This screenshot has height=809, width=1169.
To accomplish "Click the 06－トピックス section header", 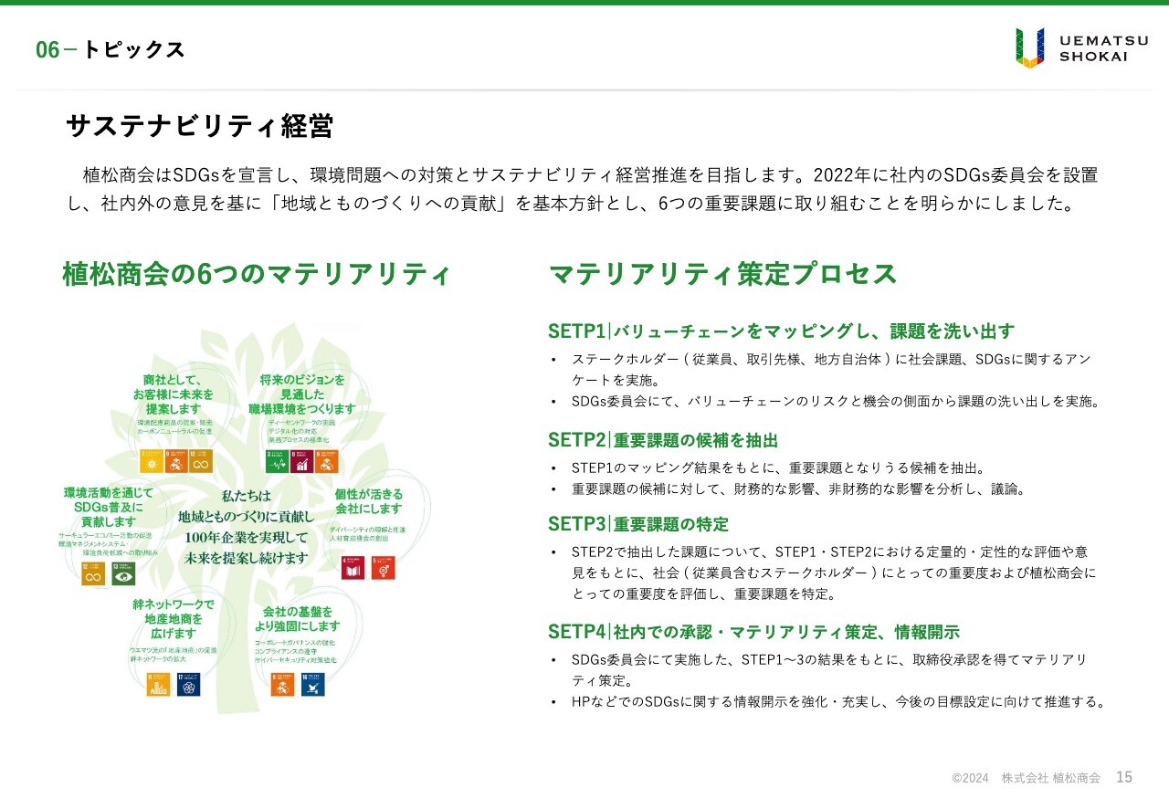I will [x=111, y=50].
